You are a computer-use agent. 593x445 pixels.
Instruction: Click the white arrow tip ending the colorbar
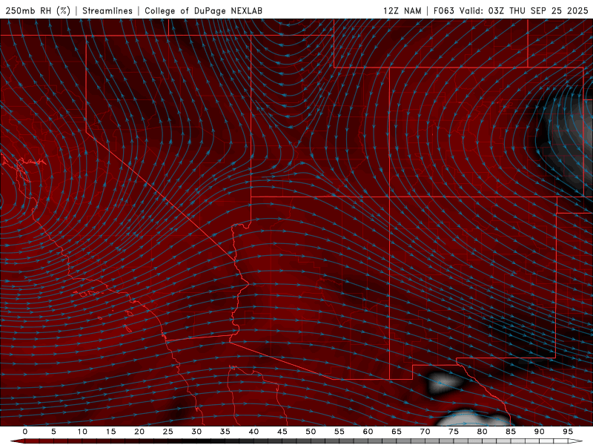[576, 441]
